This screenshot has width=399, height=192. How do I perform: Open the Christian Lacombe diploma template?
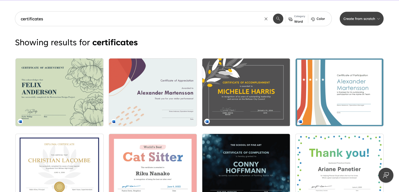pyautogui.click(x=59, y=163)
